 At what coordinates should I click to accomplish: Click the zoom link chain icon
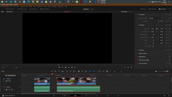tap(157, 29)
